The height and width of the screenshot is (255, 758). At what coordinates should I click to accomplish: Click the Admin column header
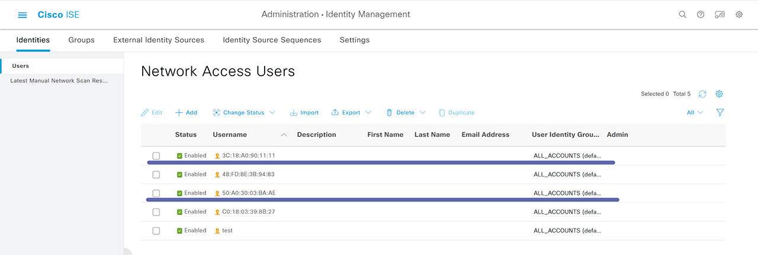point(618,135)
